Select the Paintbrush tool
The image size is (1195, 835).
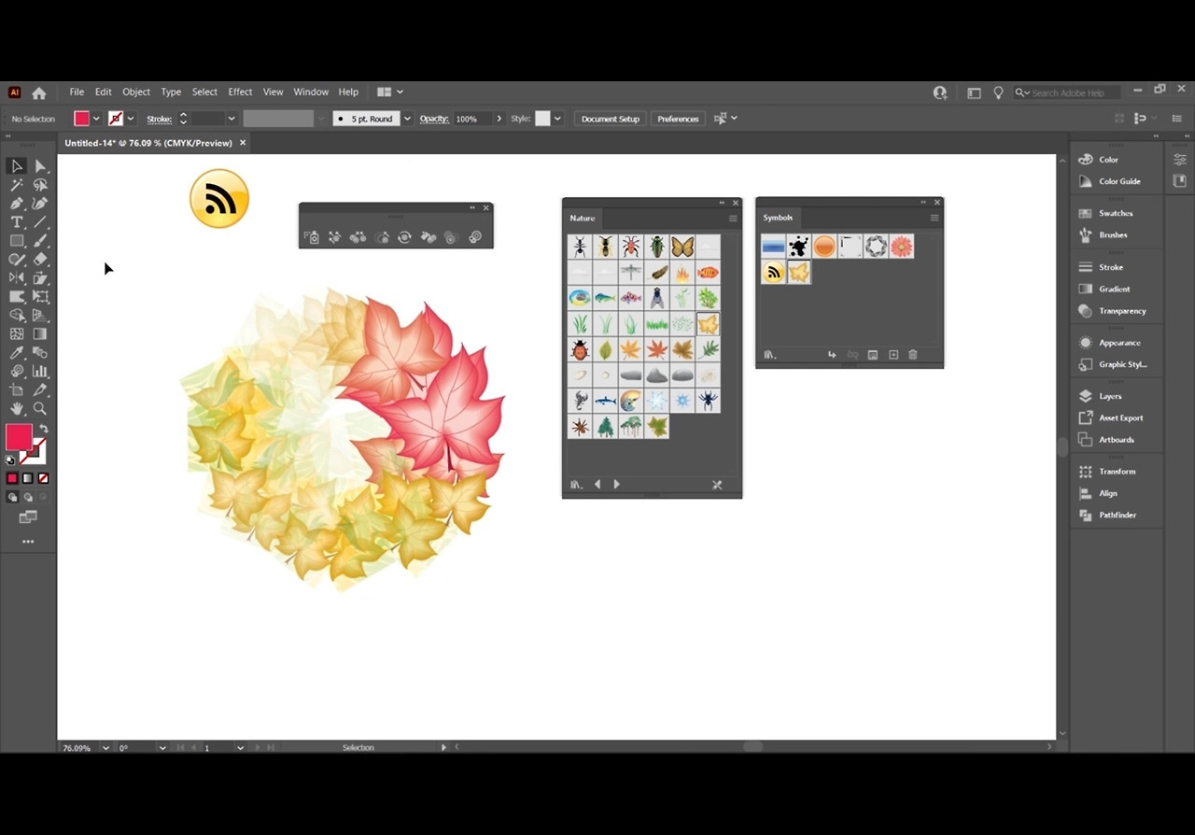40,241
